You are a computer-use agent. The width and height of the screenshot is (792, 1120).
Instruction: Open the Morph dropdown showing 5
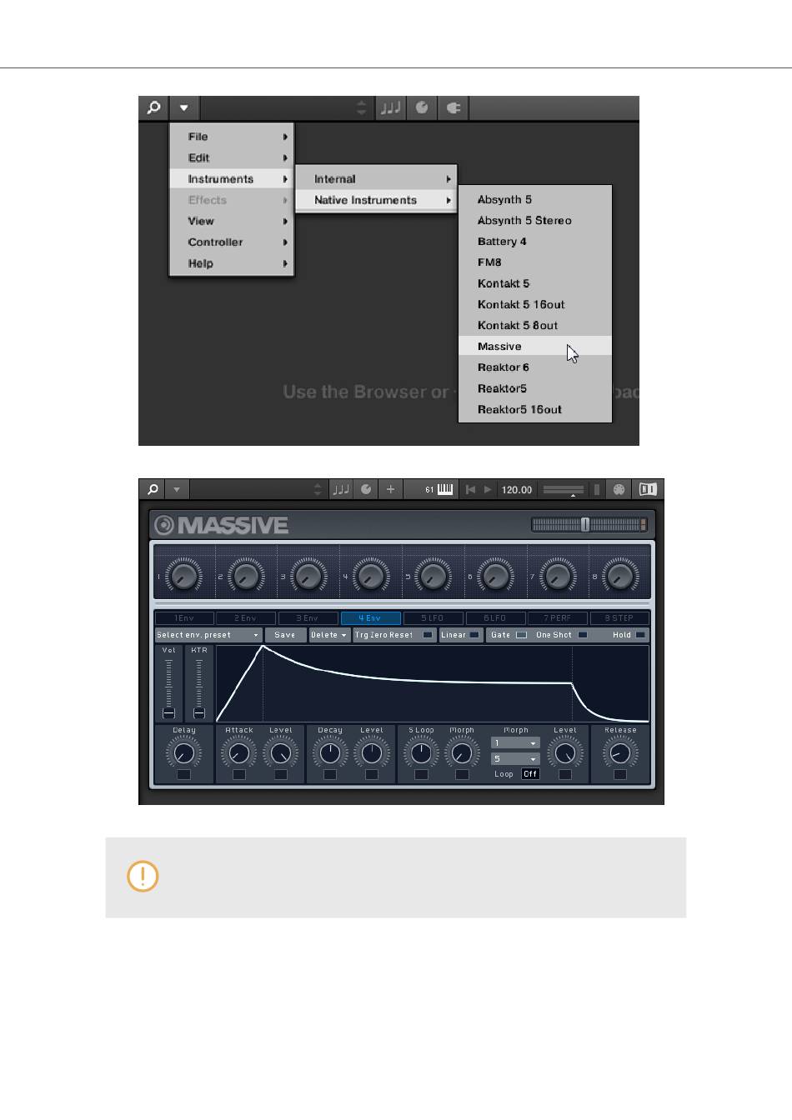(x=515, y=758)
